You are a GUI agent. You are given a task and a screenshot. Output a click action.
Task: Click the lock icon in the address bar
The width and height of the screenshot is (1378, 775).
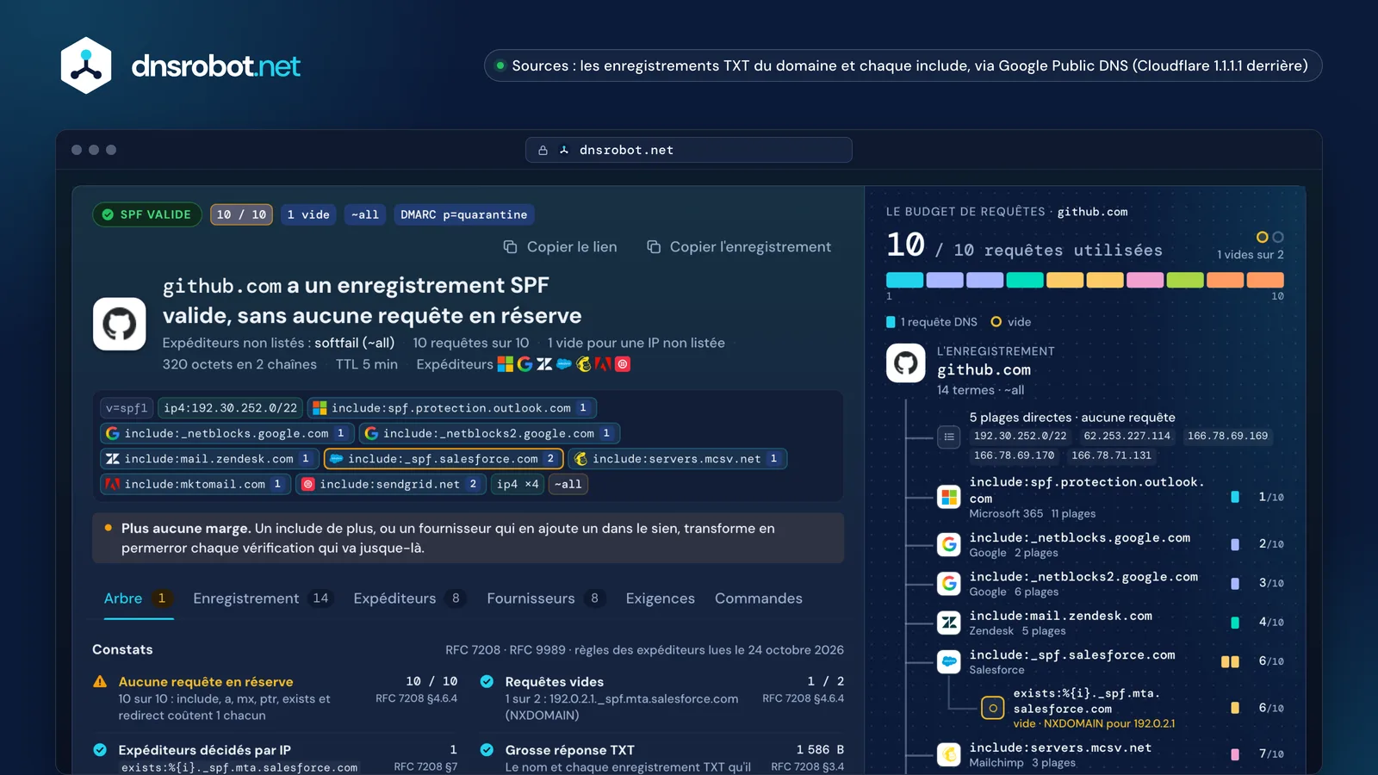(543, 150)
